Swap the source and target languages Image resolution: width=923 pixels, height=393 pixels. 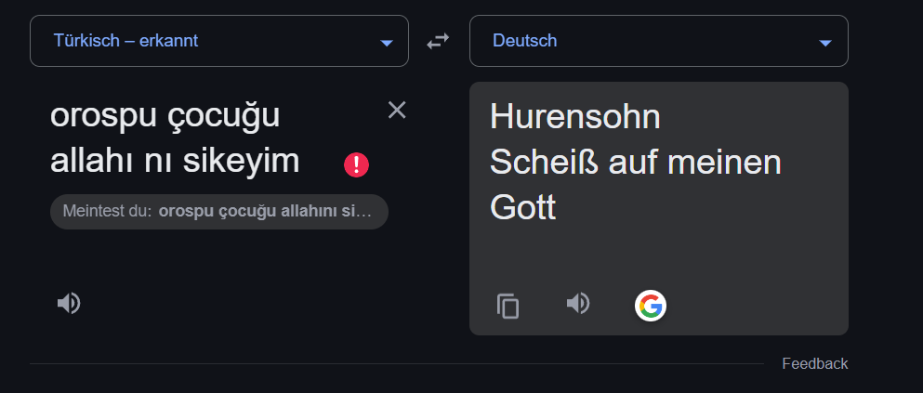coord(438,42)
